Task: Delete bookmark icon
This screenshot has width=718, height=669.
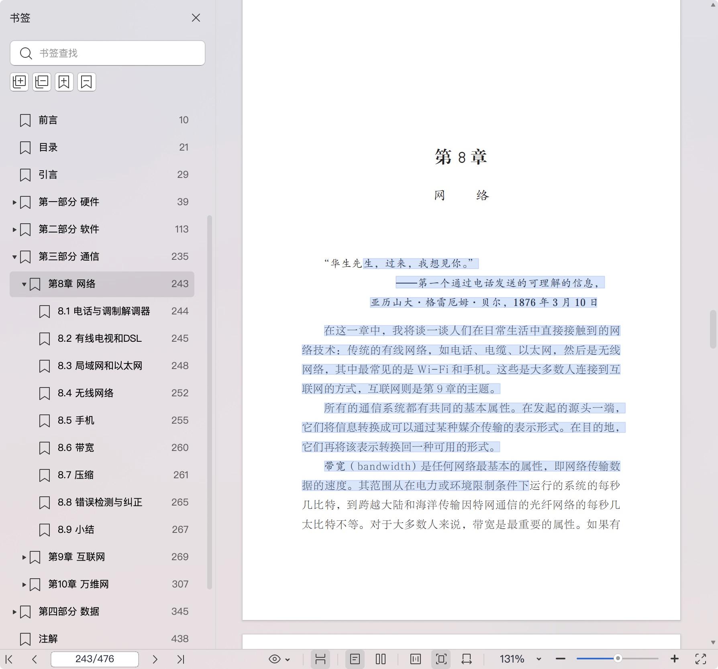Action: tap(87, 82)
